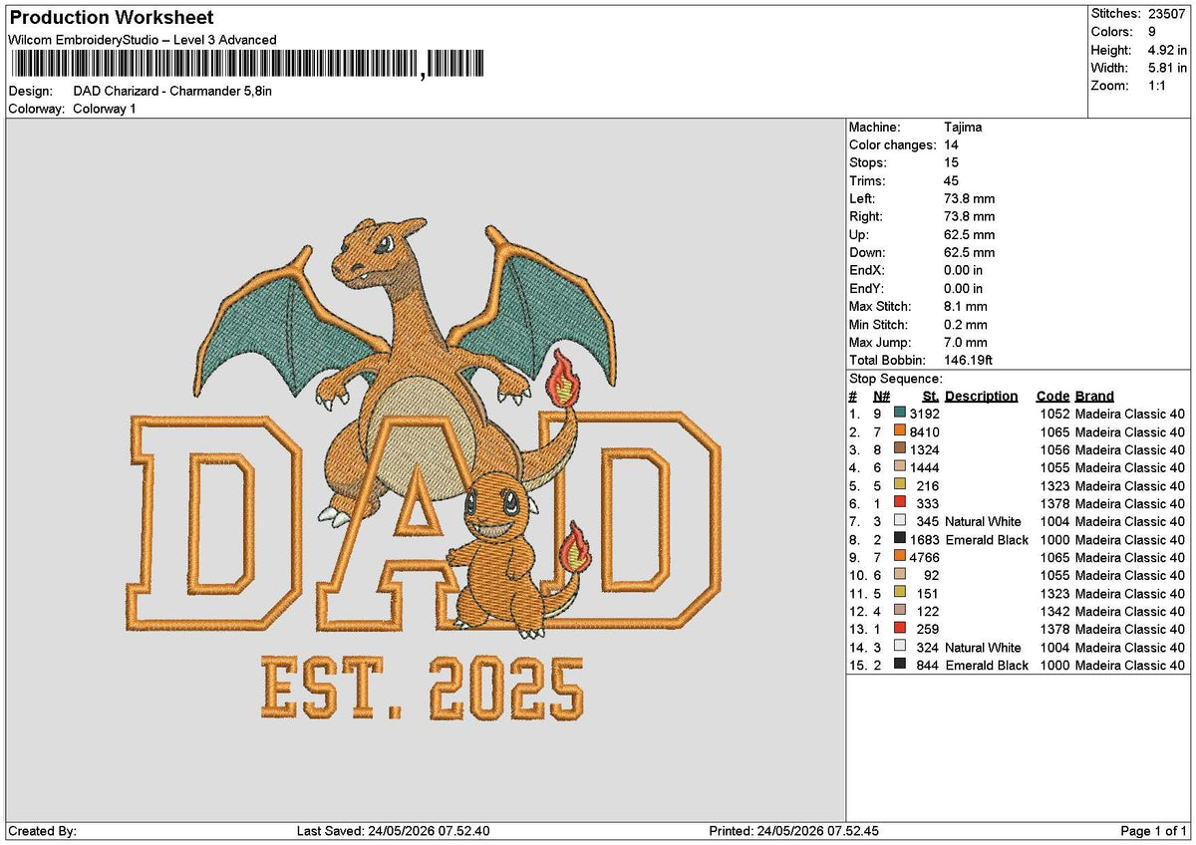Click the black swatch beside 1683 stitches

click(900, 539)
